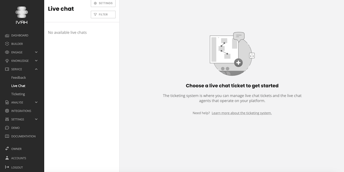This screenshot has height=172, width=344.
Task: Click the Documentation book icon
Action: click(x=7, y=136)
